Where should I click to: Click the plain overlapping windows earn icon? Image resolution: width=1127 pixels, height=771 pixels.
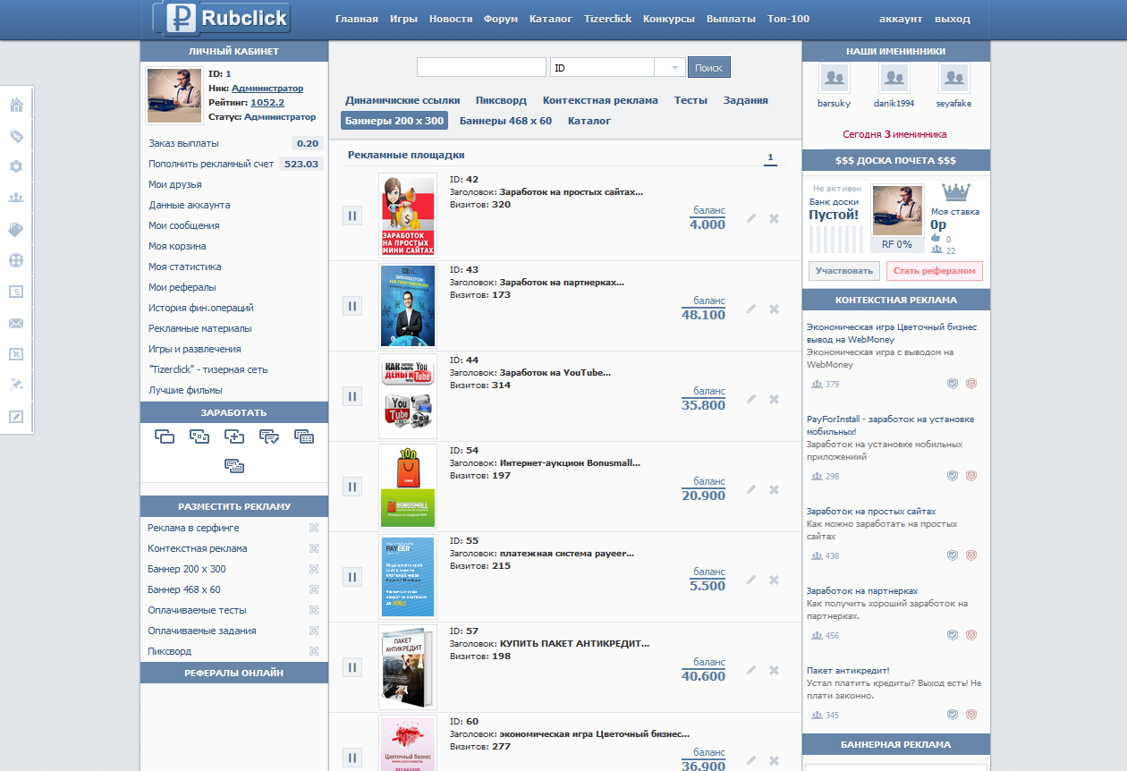coord(164,436)
